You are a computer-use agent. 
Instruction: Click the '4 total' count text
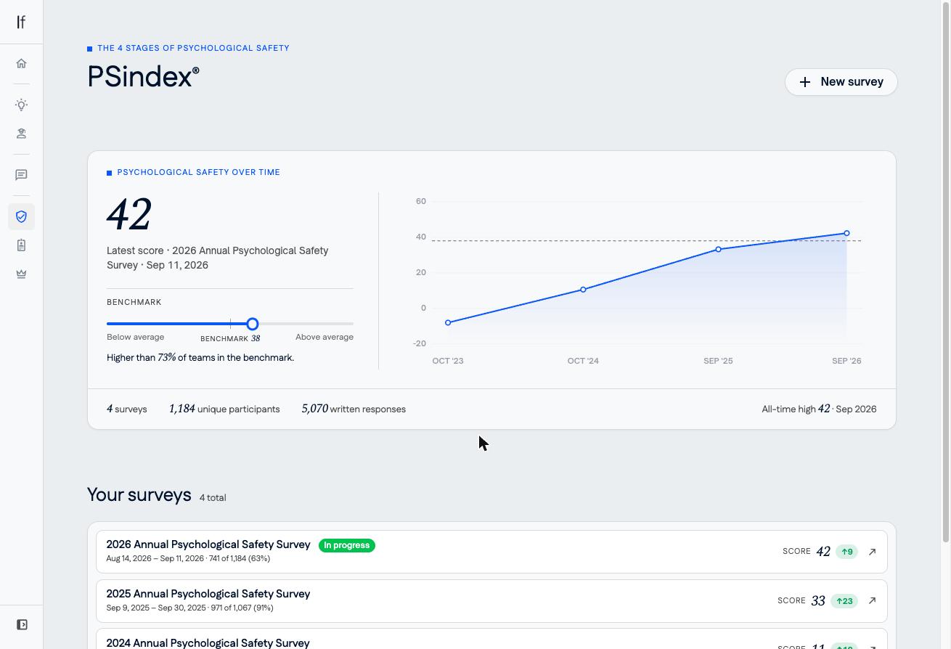(213, 498)
